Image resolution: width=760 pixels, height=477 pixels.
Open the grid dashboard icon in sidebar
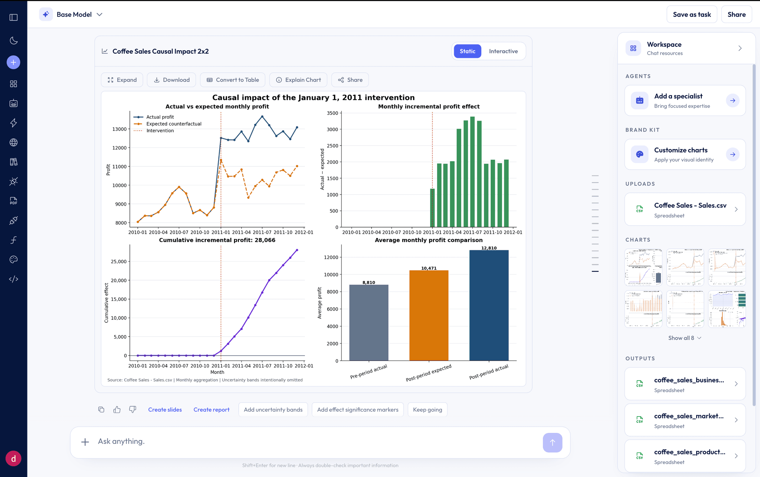[14, 84]
